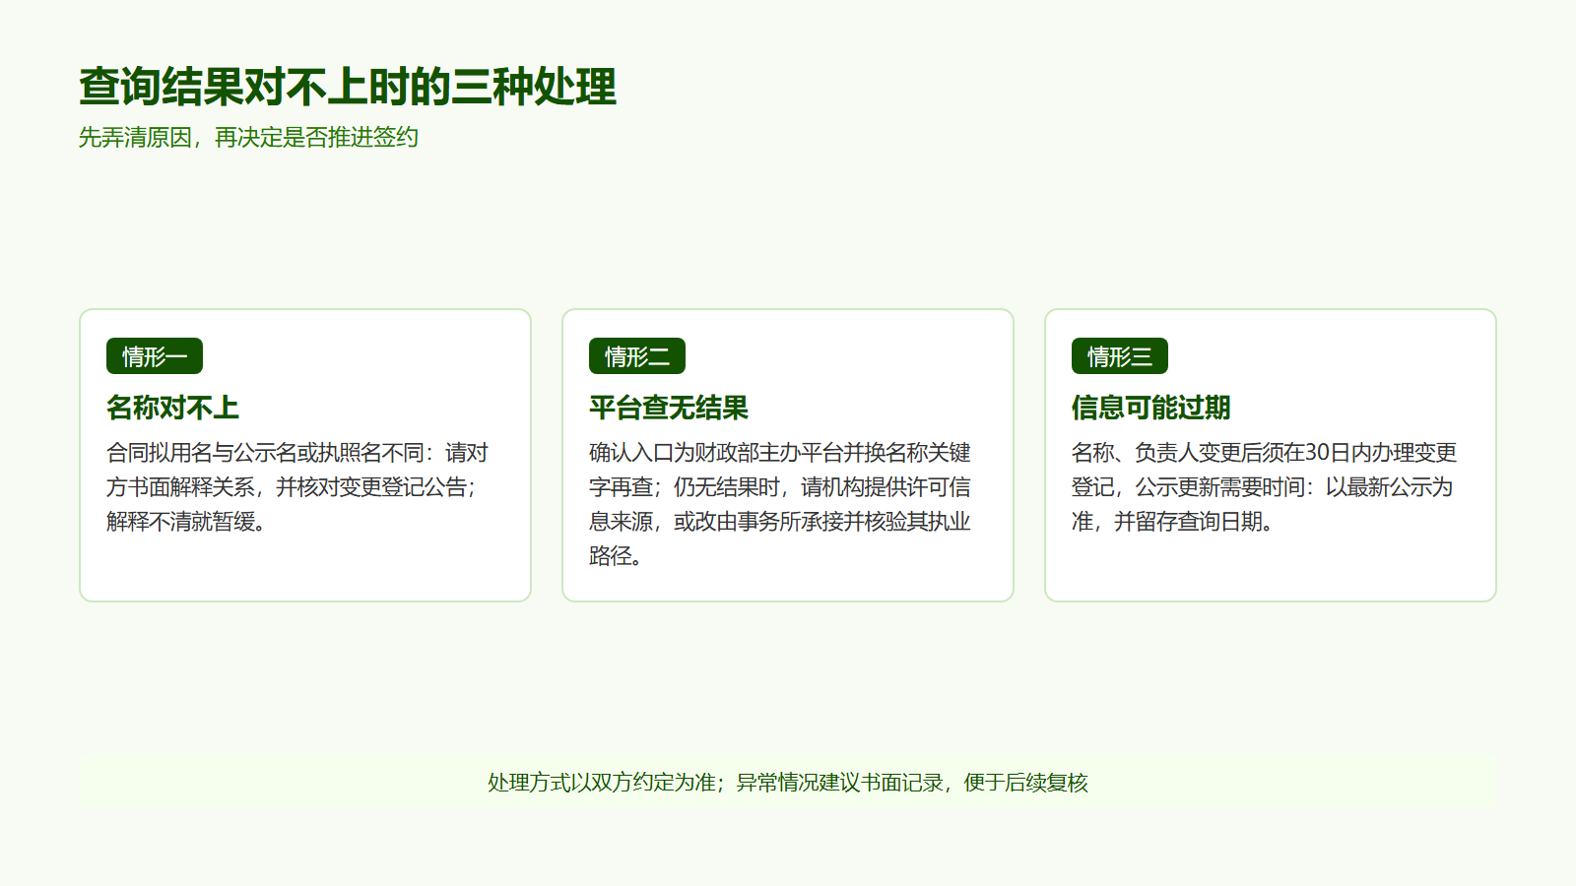Image resolution: width=1576 pixels, height=886 pixels.
Task: Select the subtitle 先弄清原因，再决定是否推进签约
Action: [x=248, y=138]
